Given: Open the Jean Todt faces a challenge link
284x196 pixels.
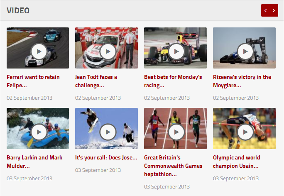Looking at the screenshot, I should coord(96,81).
